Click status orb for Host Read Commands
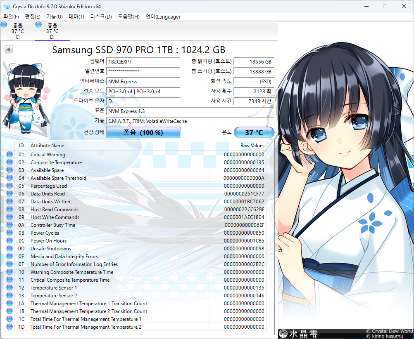Viewport: 414px width, 339px height. (x=10, y=210)
